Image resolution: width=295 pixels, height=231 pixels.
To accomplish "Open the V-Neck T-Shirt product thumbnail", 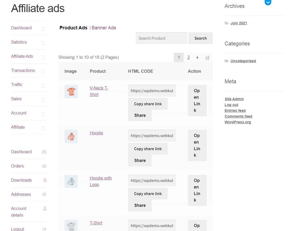I will pyautogui.click(x=71, y=92).
